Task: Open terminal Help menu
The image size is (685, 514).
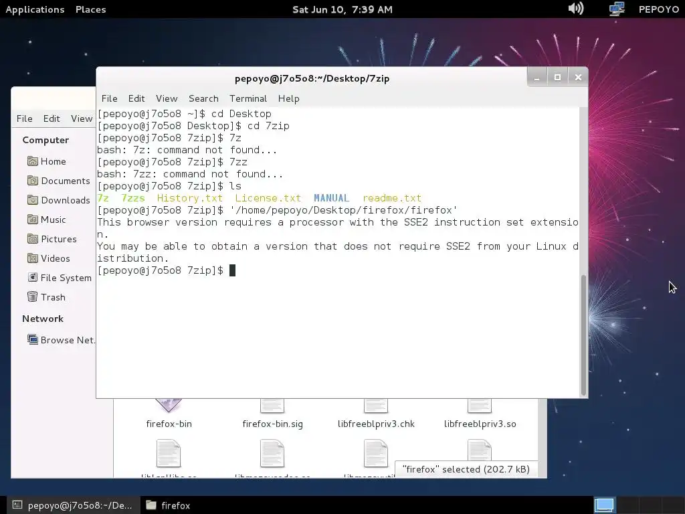Action: tap(289, 98)
